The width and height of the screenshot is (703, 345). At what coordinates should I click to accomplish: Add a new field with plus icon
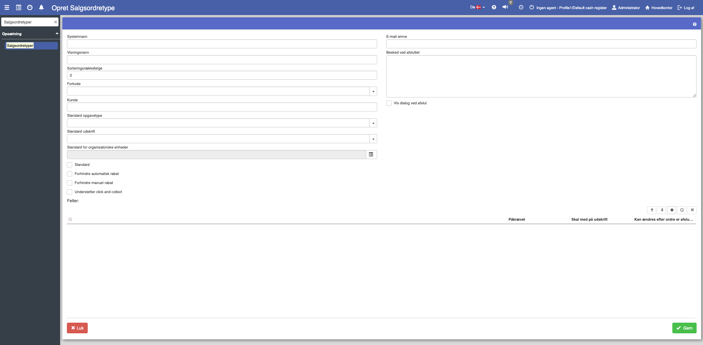click(672, 210)
